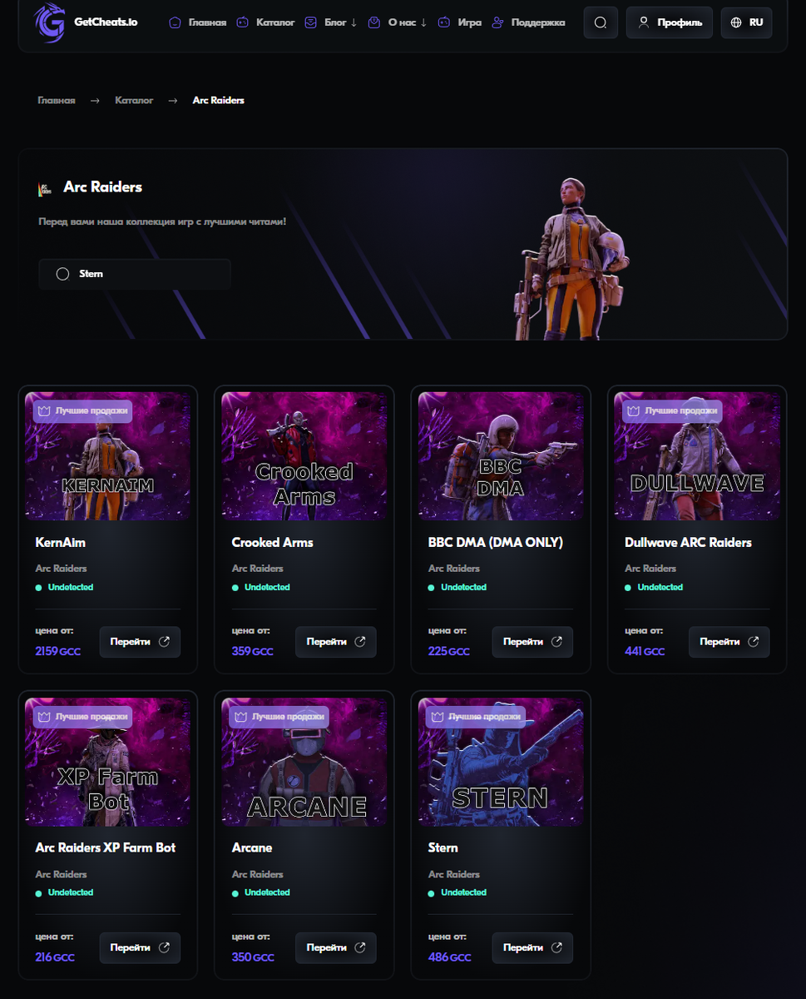Click crown icon on Stern badge
Screen dimensions: 806x999
[438, 716]
